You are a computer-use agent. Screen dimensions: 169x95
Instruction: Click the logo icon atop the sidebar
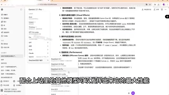[2, 9]
